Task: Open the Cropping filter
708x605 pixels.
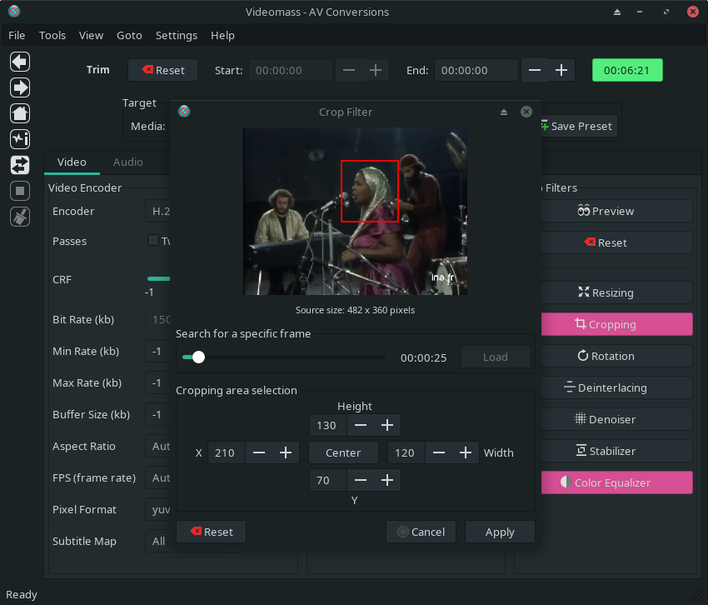Action: click(x=616, y=324)
